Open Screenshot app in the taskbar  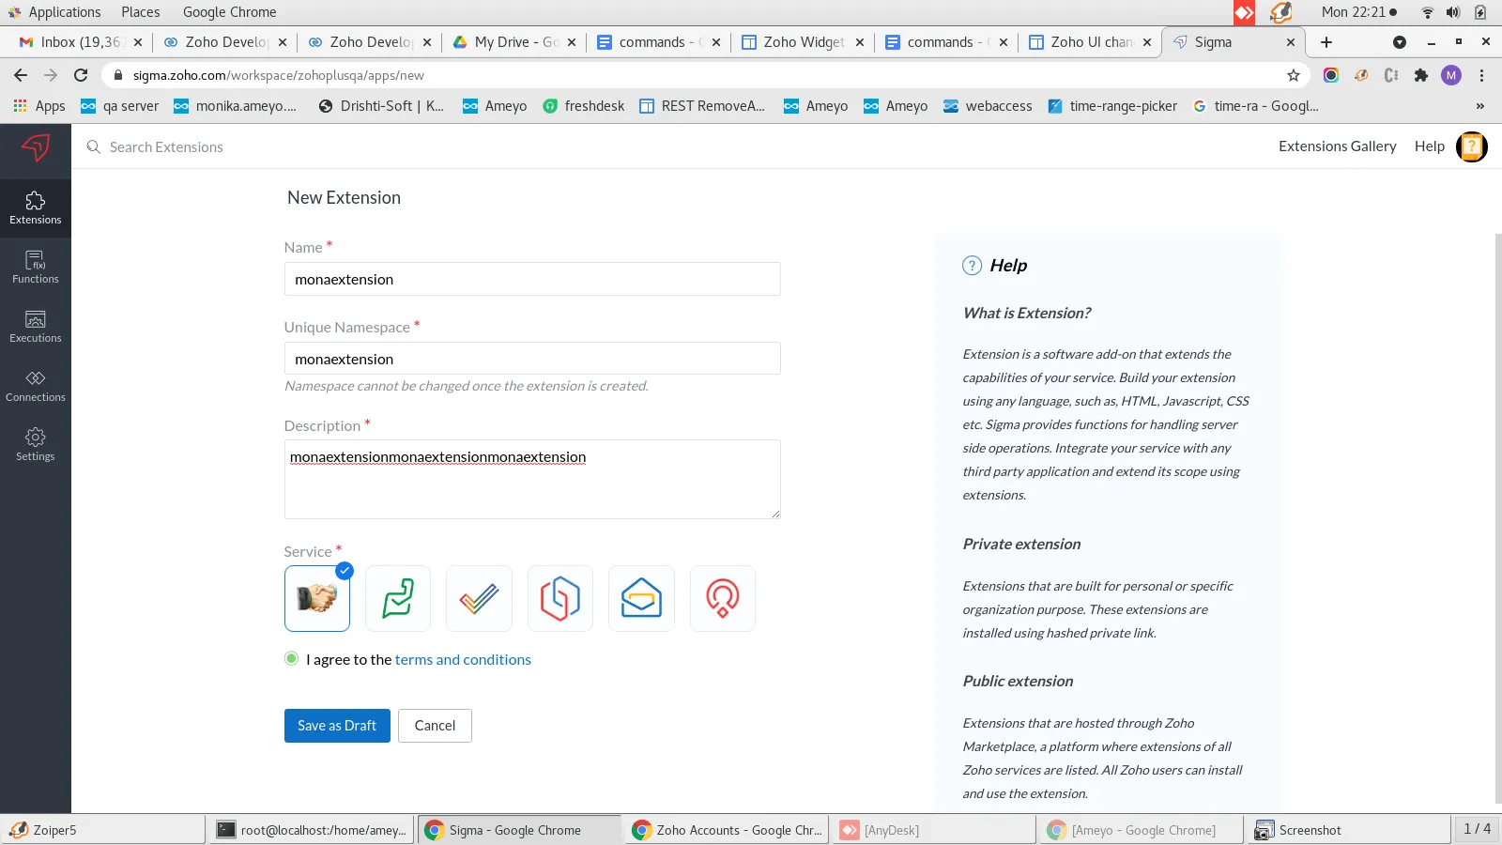1350,830
